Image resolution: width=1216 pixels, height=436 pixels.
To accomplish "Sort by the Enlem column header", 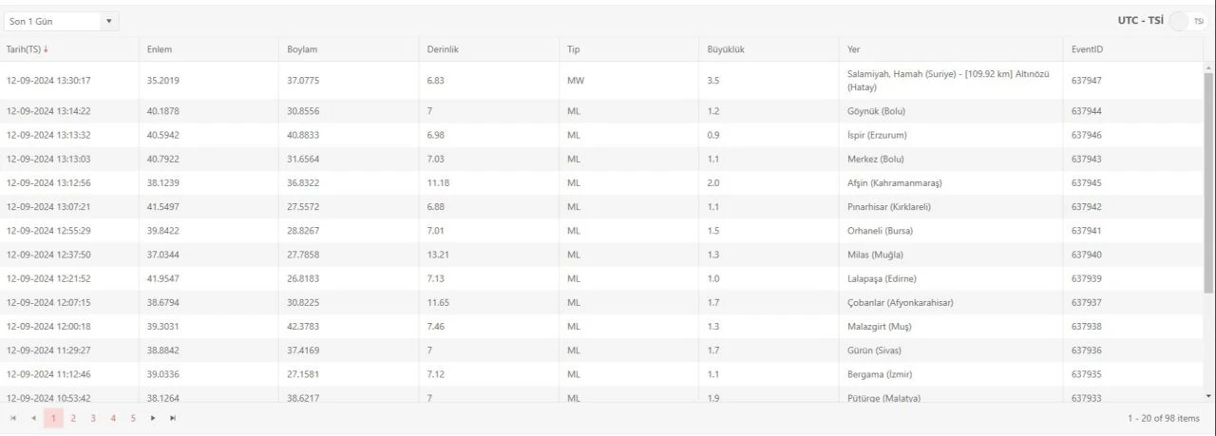I will pyautogui.click(x=160, y=49).
